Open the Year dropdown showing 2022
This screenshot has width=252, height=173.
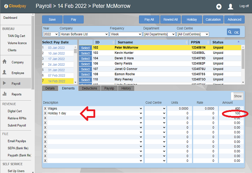50,34
